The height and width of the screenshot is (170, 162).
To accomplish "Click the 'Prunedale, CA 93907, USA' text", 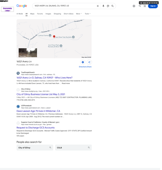I will (28, 65).
